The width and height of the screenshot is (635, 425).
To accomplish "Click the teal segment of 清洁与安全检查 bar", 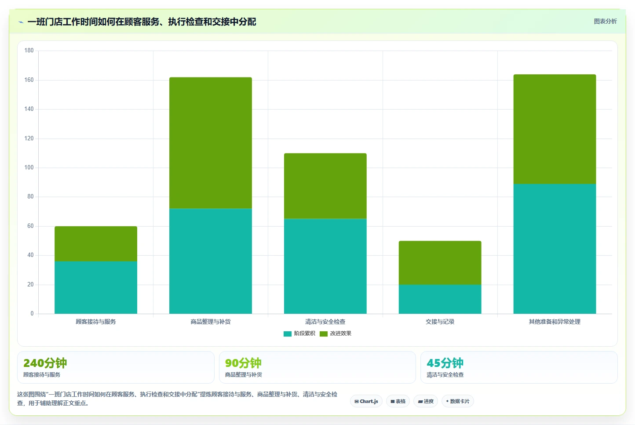I will point(325,266).
